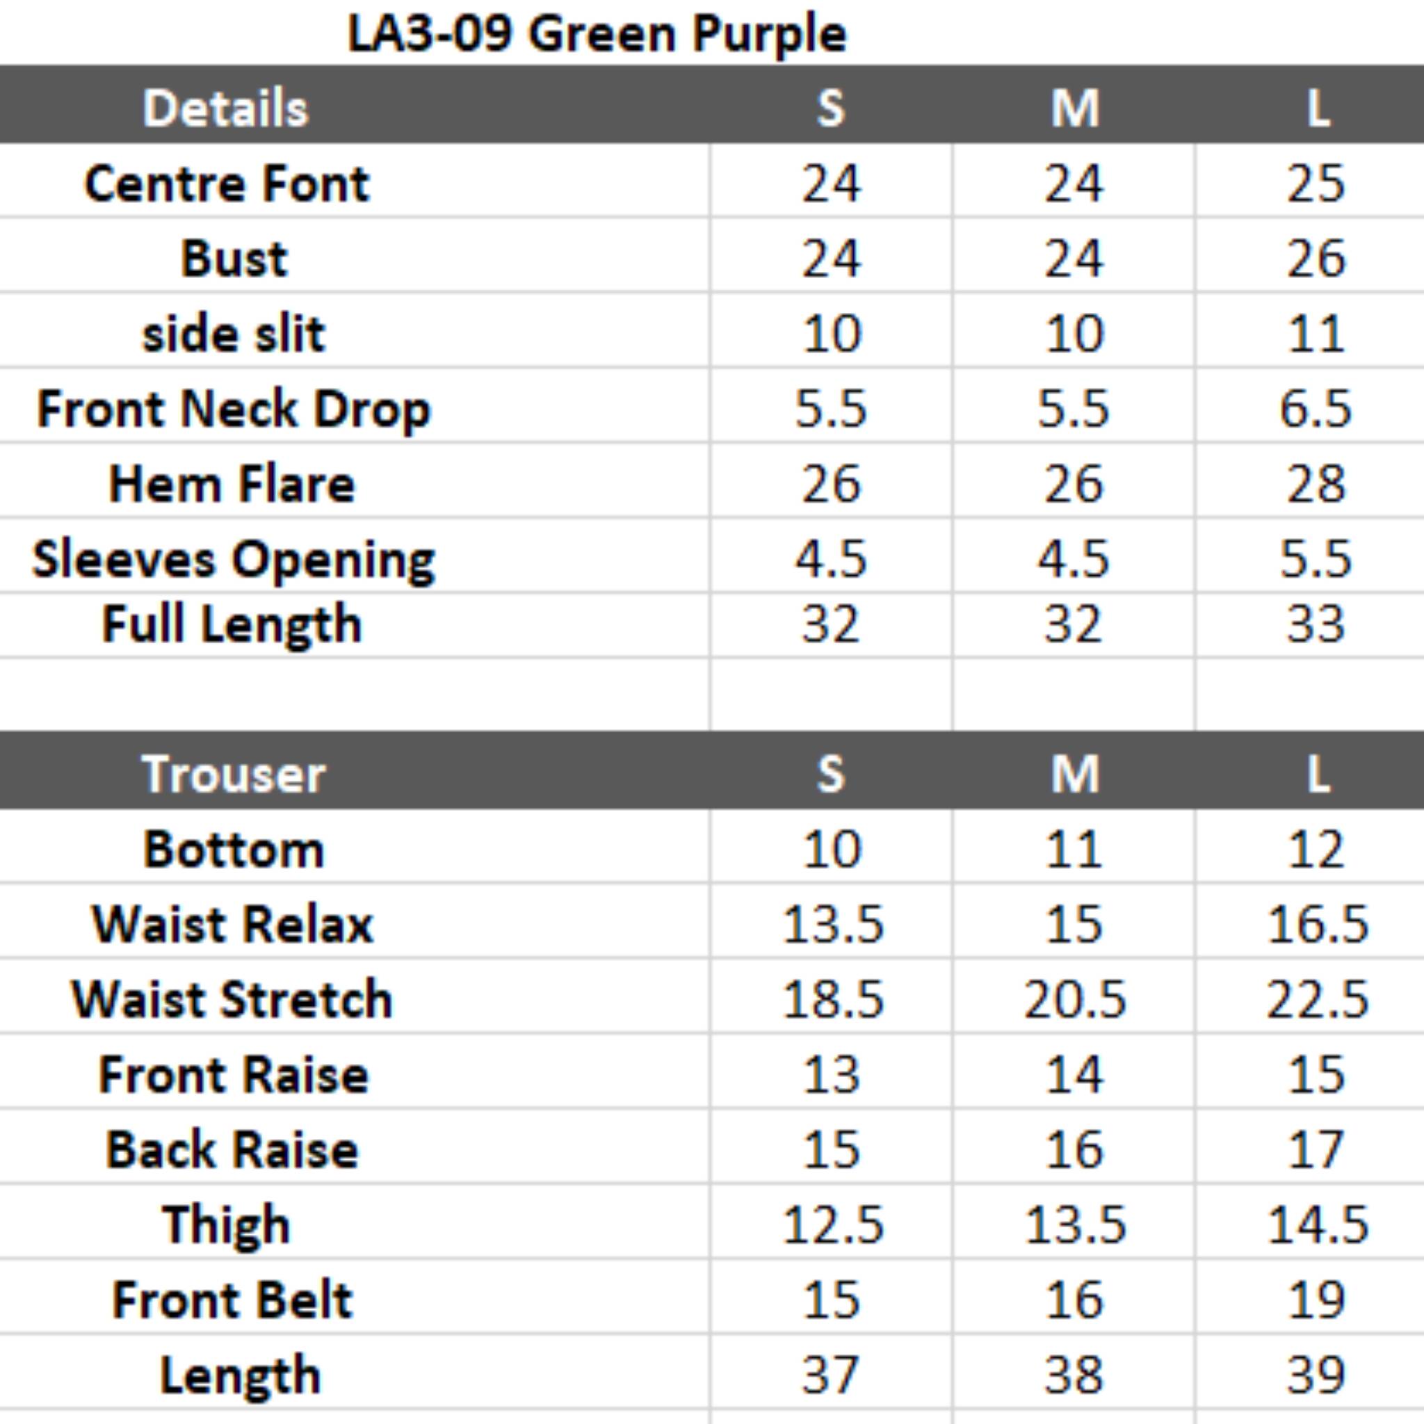Click the Thigh value 14.5

point(1317,1225)
